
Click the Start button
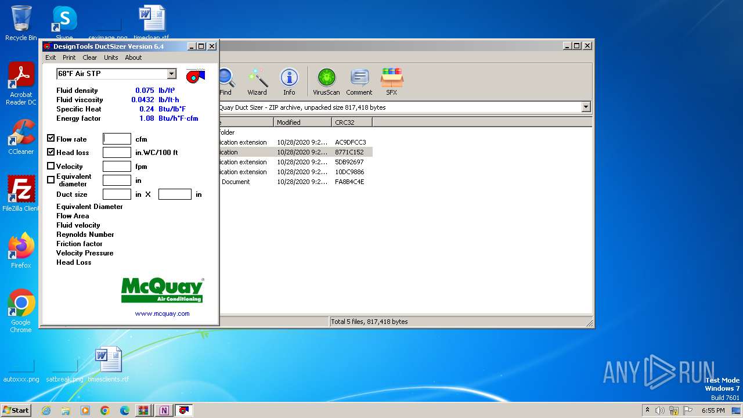pos(16,410)
